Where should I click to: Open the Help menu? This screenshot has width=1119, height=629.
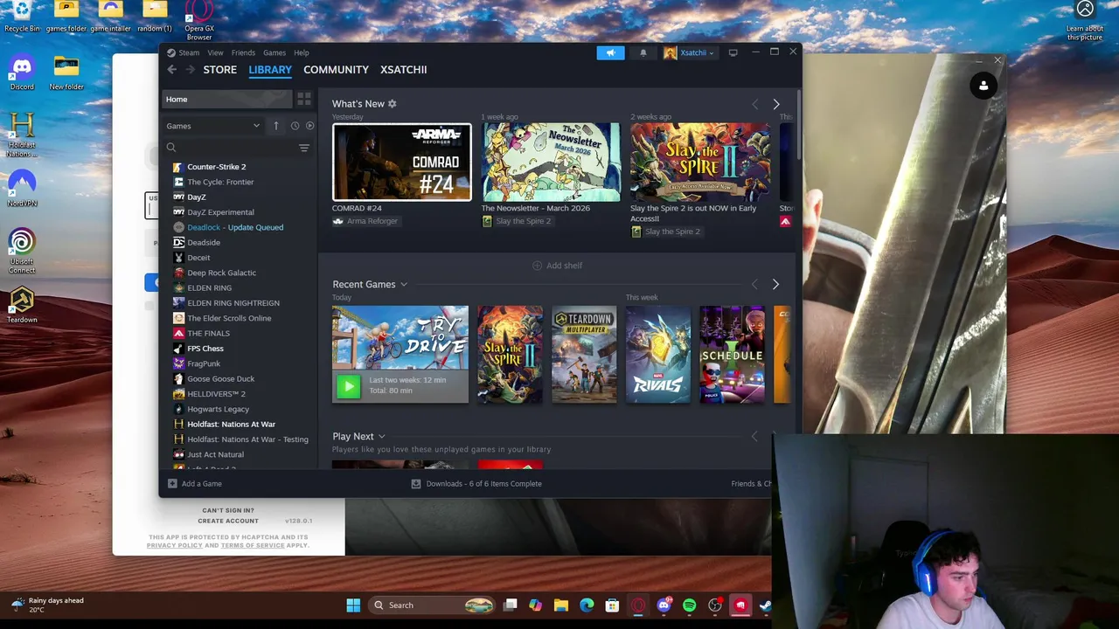(x=302, y=52)
